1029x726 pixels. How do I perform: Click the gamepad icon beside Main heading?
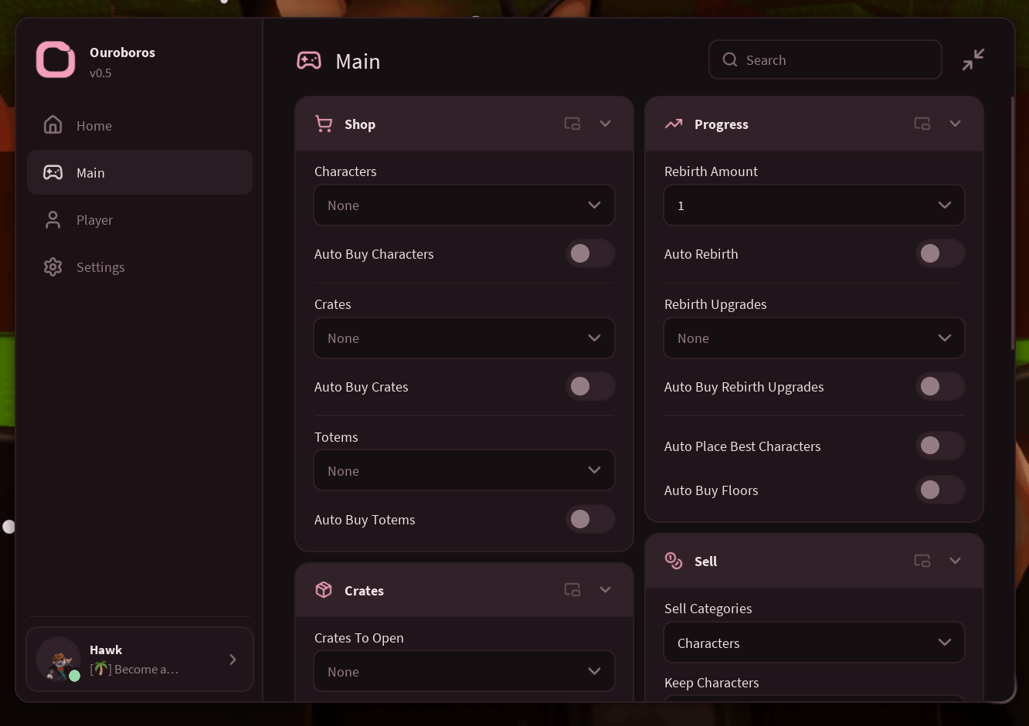[x=309, y=60]
